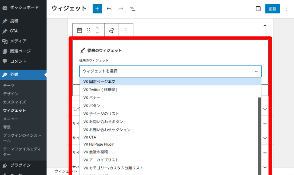Select VK お問い合わせセクション option
Image resolution: width=294 pixels, height=175 pixels.
coord(169,130)
